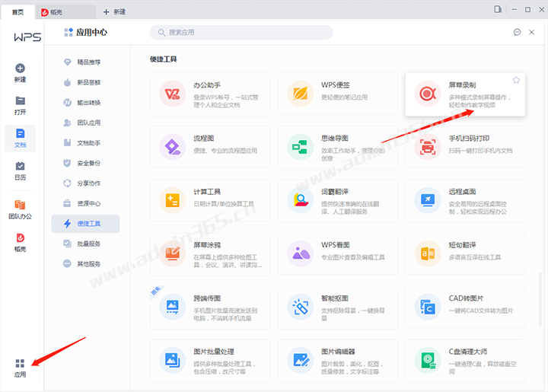
Task: Open 团队办公 in the left sidebar
Action: tap(20, 209)
